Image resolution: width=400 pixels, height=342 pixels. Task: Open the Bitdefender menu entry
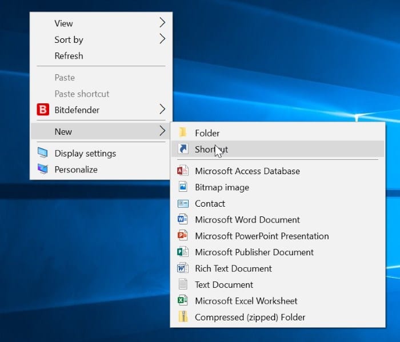click(x=101, y=110)
